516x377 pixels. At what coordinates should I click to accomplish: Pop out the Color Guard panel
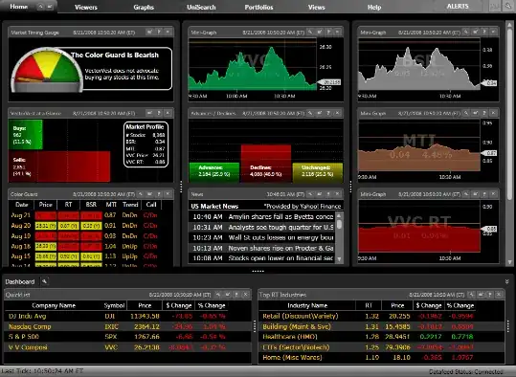pos(149,194)
